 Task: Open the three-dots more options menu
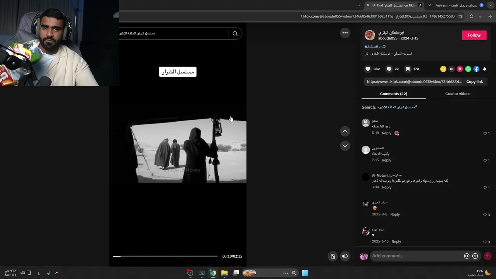click(345, 33)
